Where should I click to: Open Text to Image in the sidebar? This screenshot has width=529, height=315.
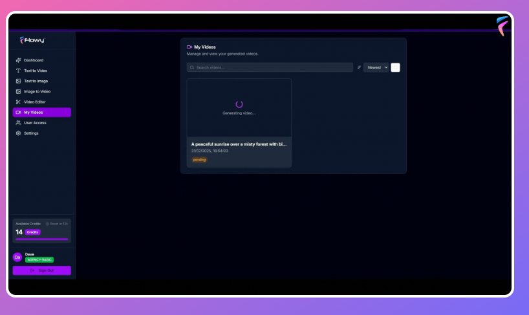41,81
